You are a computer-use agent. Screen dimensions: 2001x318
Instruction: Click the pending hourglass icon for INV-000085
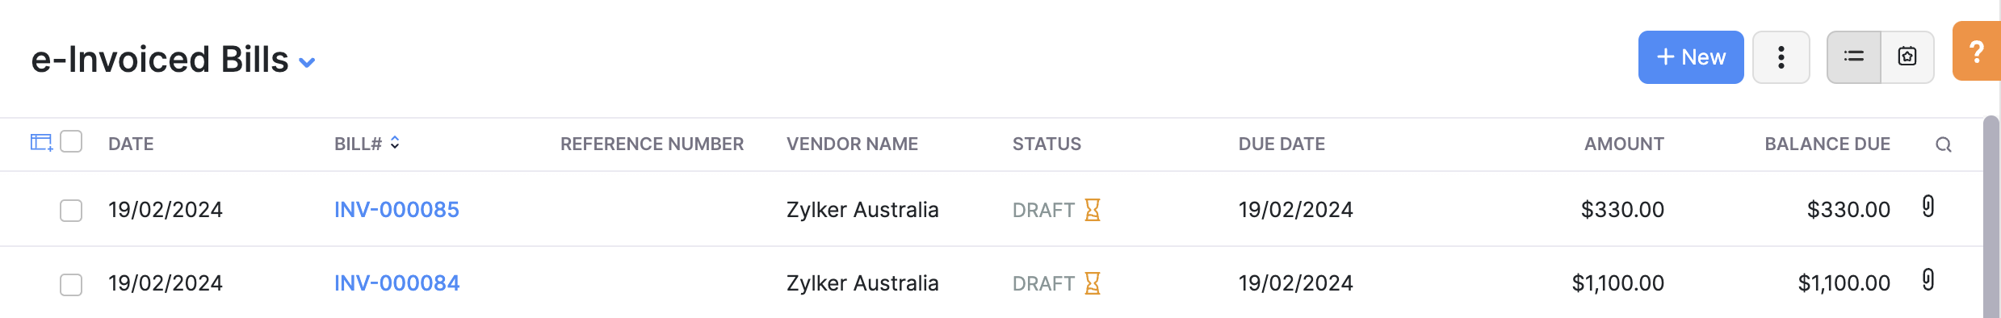(x=1093, y=210)
